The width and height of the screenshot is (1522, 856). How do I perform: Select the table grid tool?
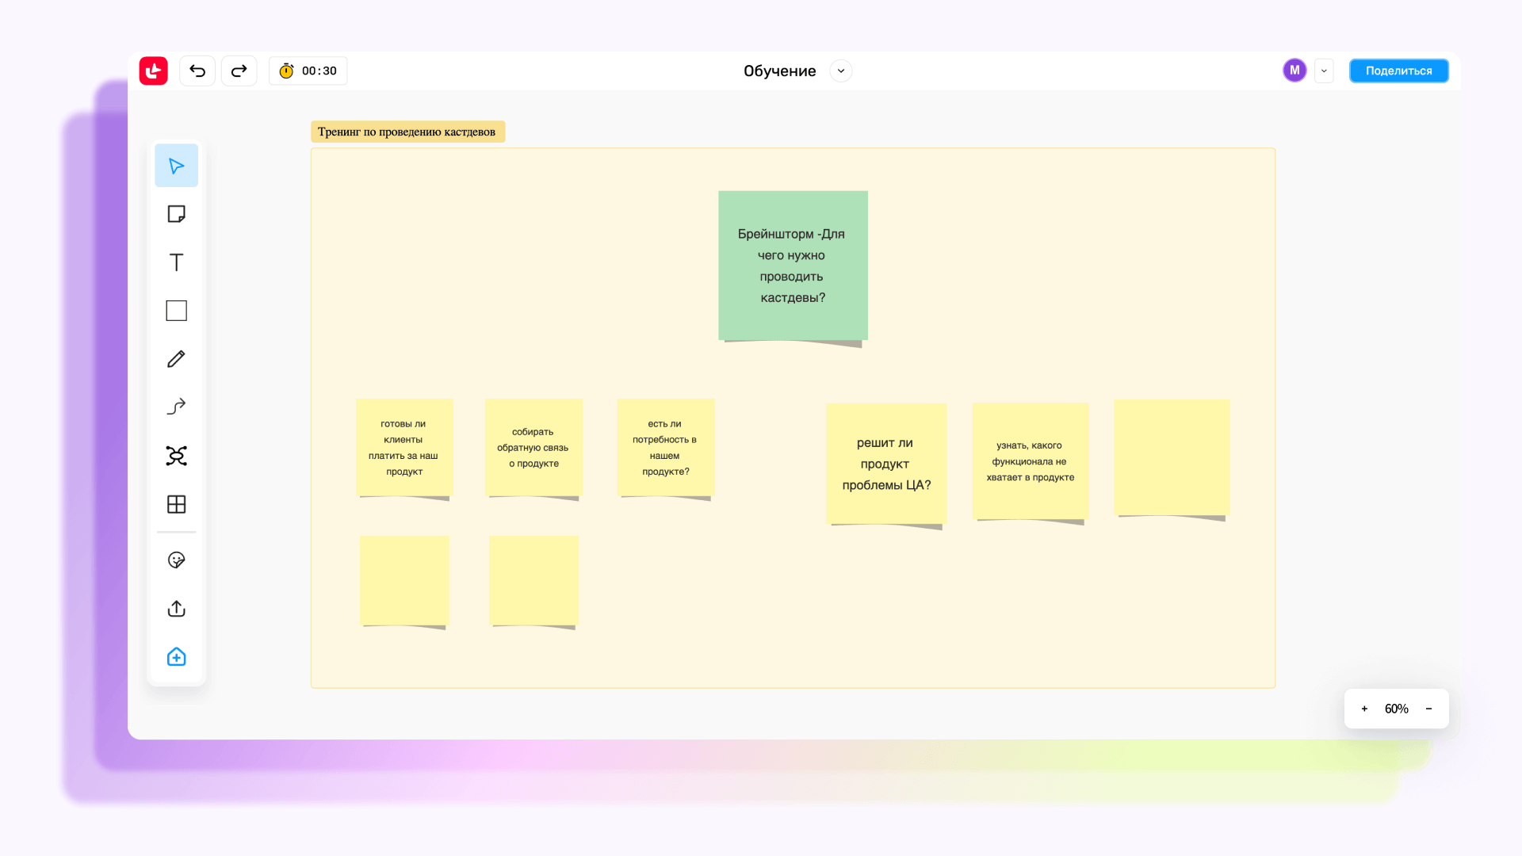[x=176, y=504]
